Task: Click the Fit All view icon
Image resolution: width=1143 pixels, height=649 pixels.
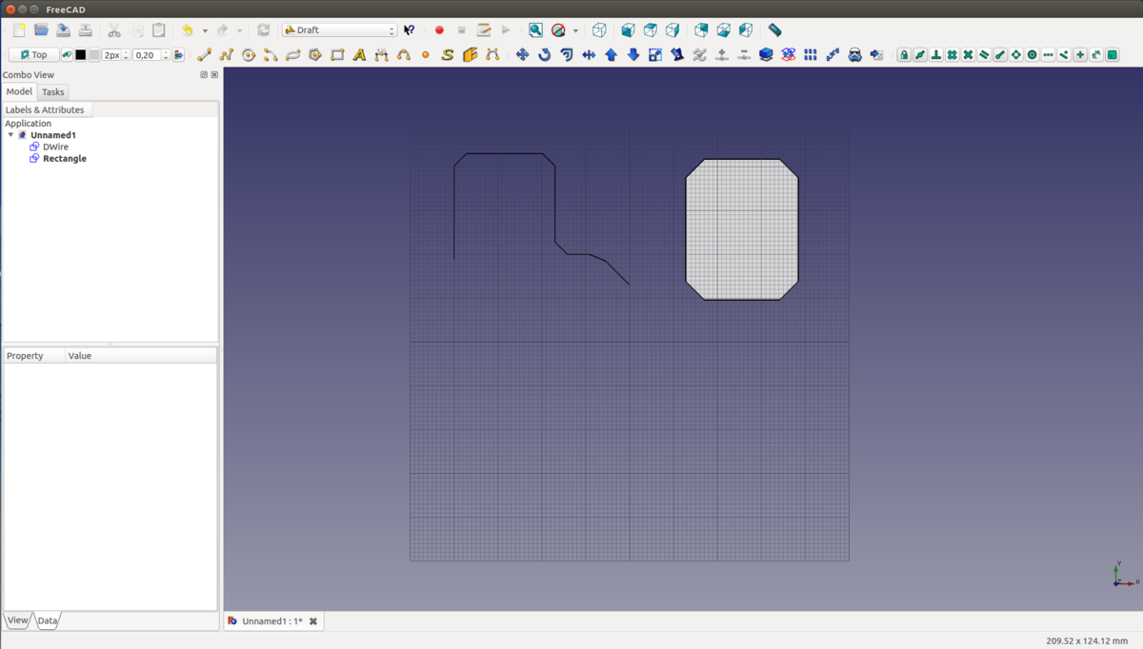Action: (x=536, y=30)
